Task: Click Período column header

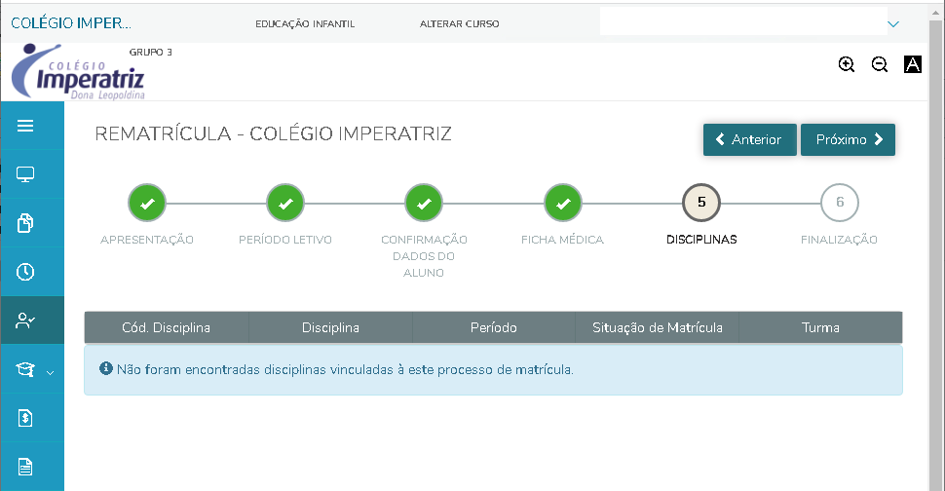Action: 494,327
